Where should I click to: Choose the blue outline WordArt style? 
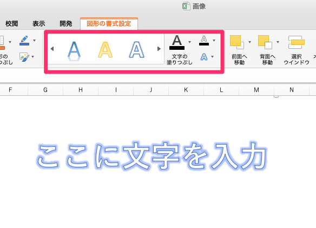pos(136,50)
